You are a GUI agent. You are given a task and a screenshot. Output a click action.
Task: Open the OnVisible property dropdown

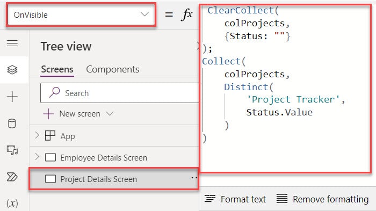click(x=81, y=15)
